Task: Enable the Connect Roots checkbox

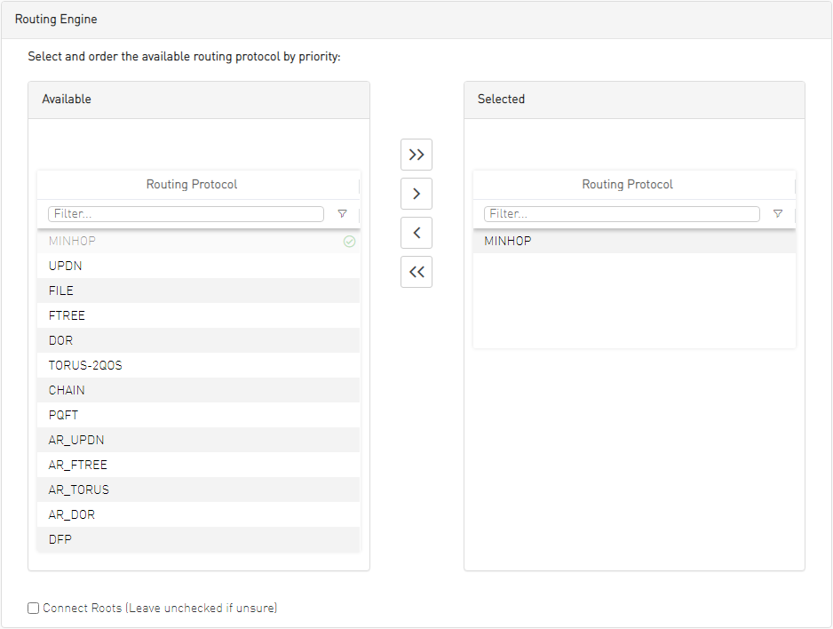Action: pos(34,609)
